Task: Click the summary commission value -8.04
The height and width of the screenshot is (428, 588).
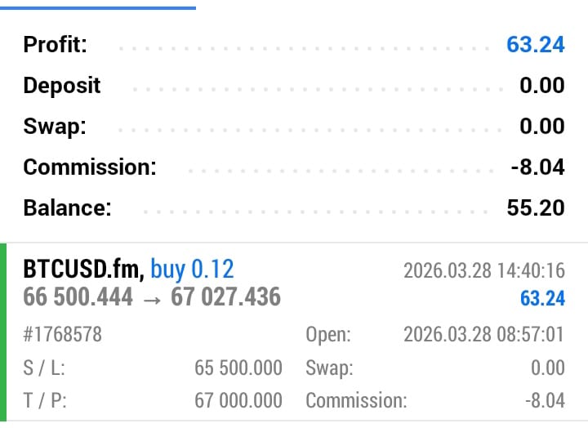Action: pyautogui.click(x=537, y=167)
